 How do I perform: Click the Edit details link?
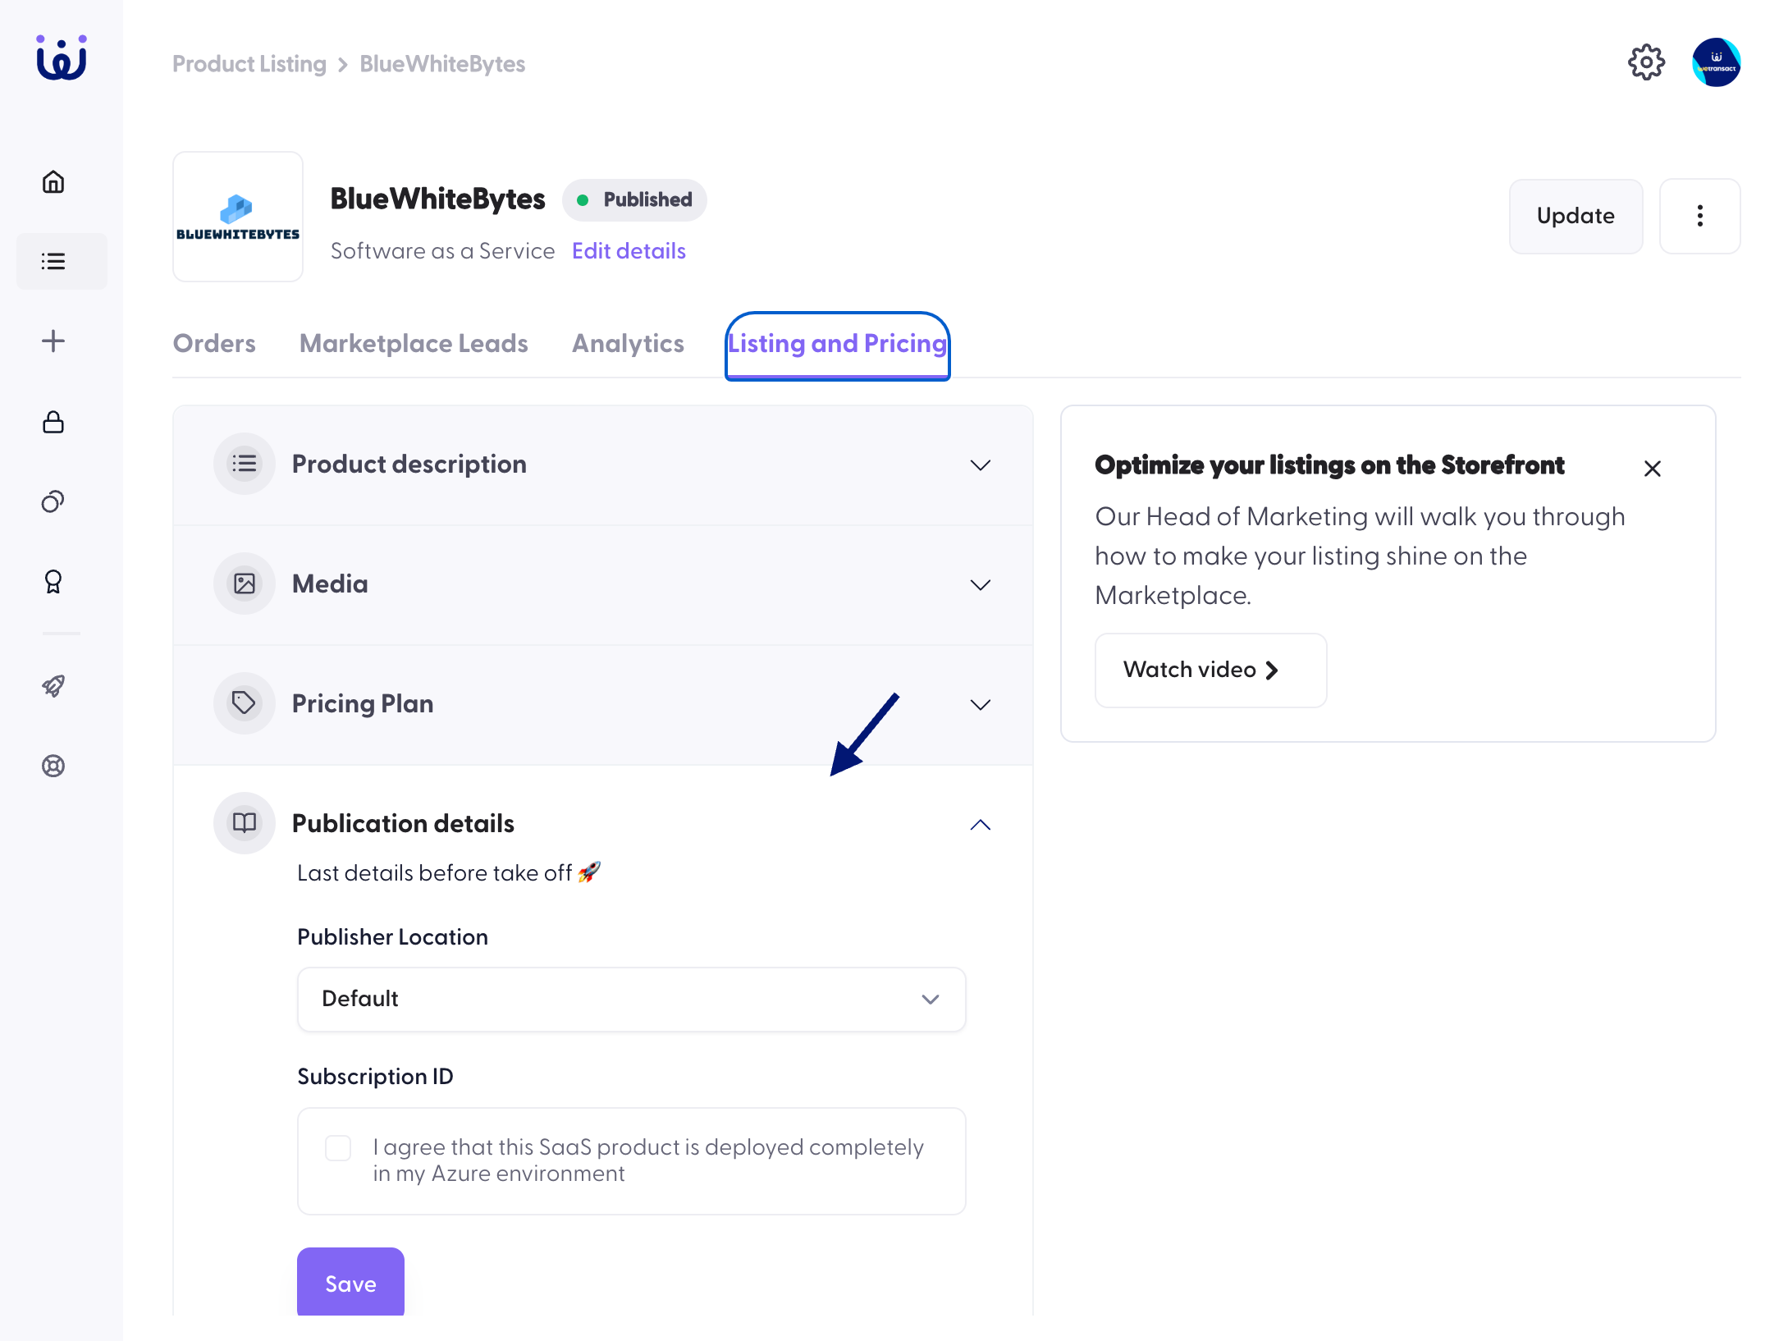coord(629,250)
